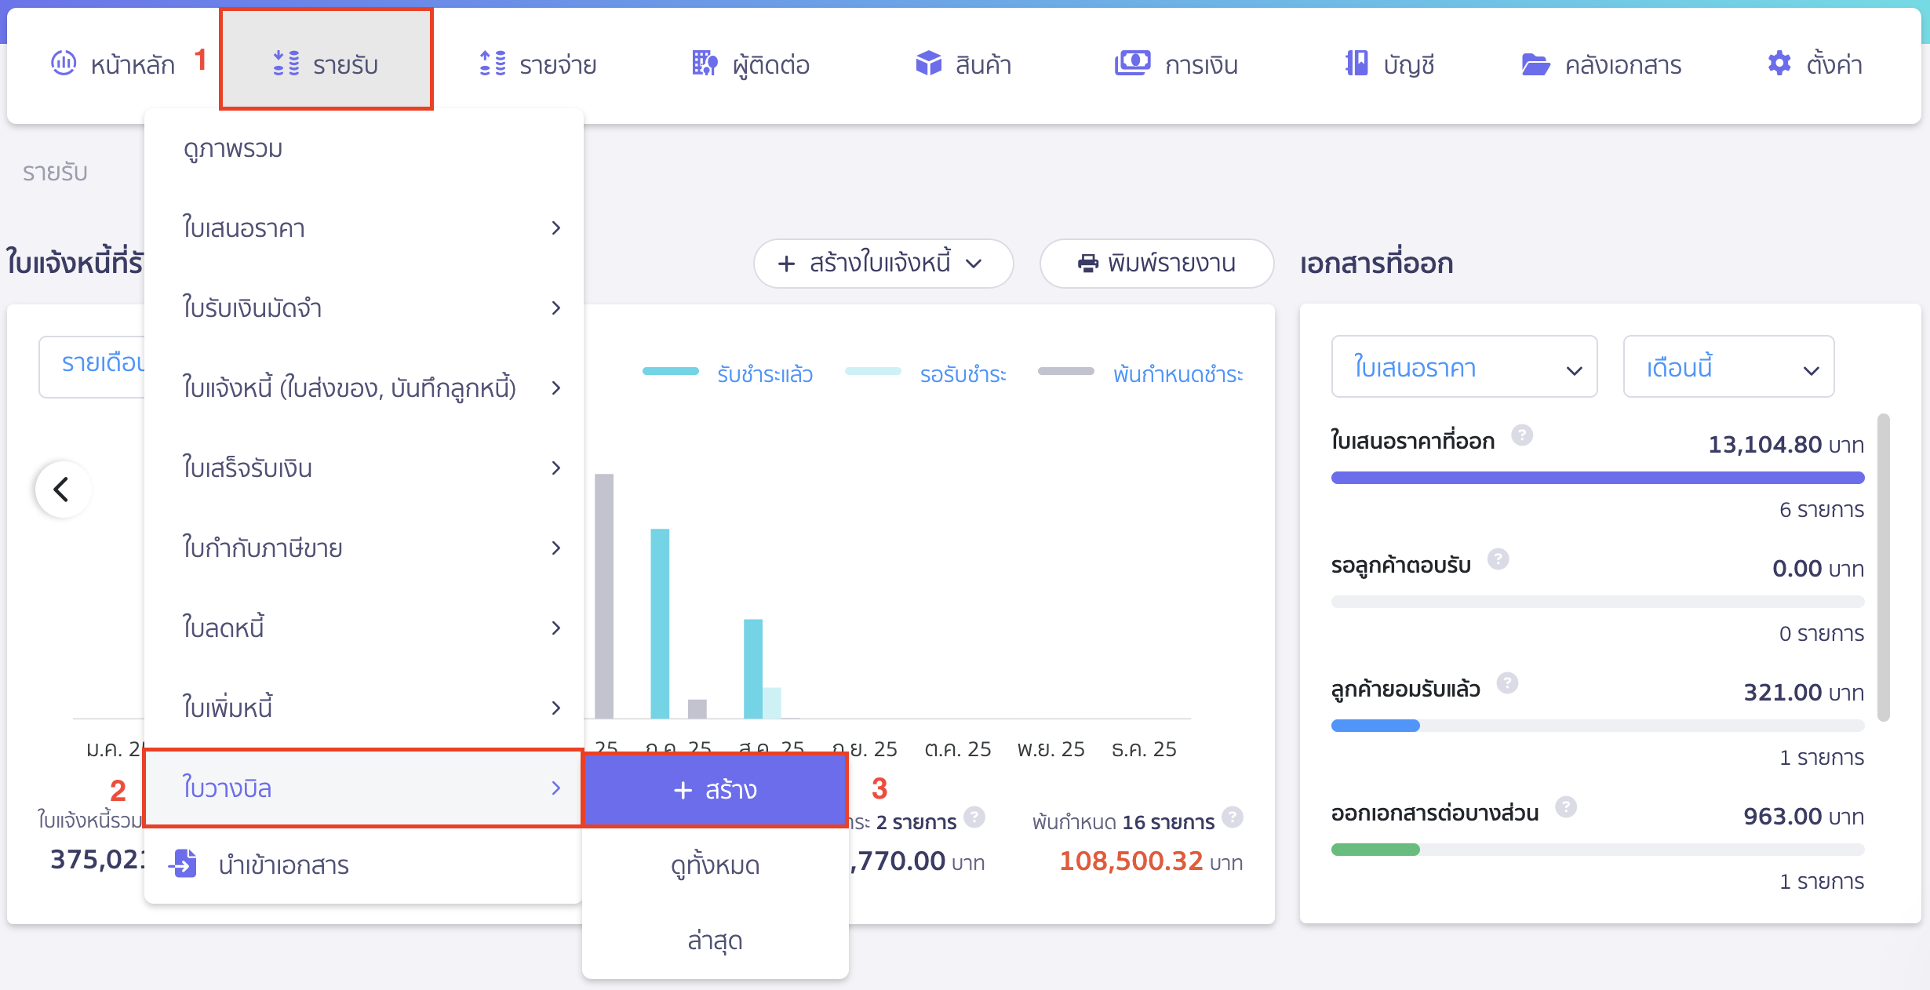The image size is (1930, 990).
Task: Click help icon next to รอลูกค้าตอบรับ
Action: pos(1498,559)
